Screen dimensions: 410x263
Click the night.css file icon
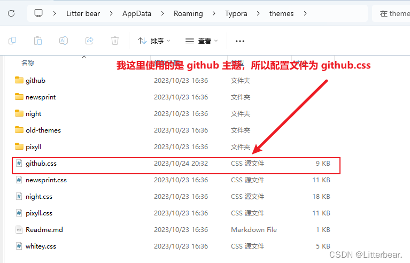(x=19, y=196)
